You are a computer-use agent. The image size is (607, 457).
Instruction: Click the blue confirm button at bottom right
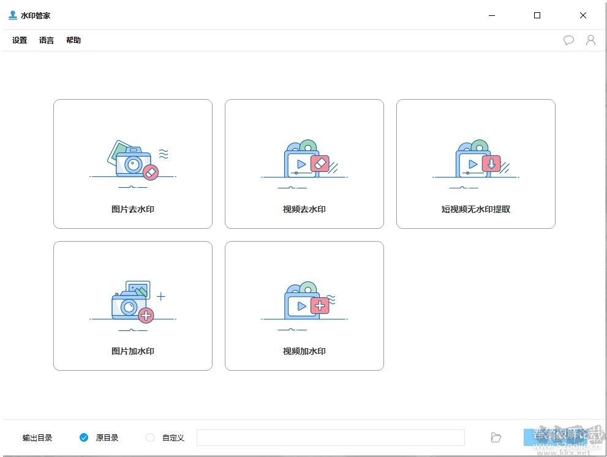click(557, 437)
